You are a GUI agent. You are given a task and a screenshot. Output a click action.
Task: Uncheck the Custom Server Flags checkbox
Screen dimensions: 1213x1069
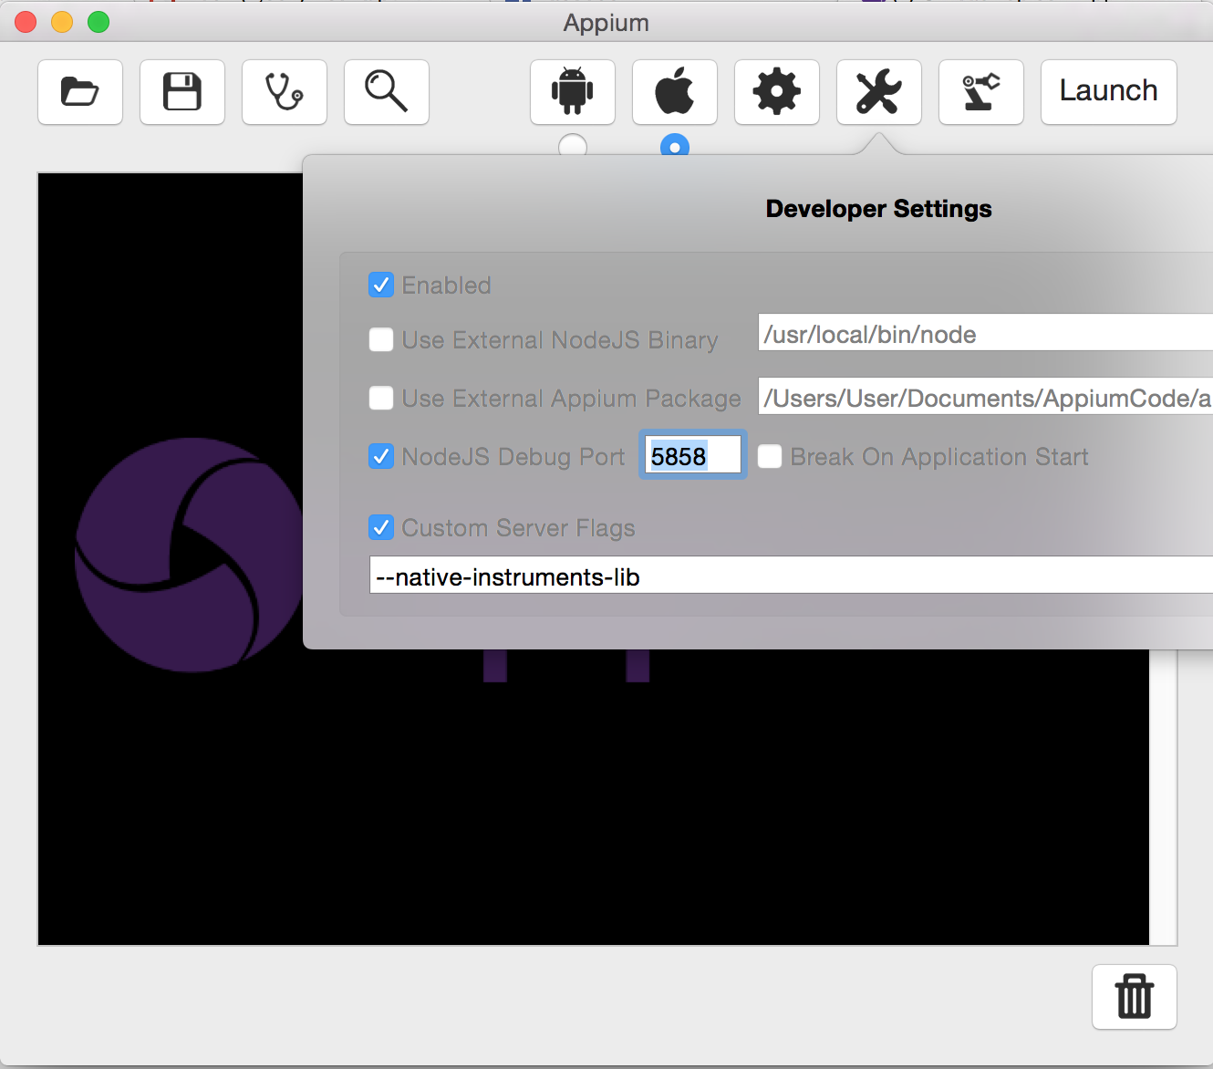click(381, 527)
